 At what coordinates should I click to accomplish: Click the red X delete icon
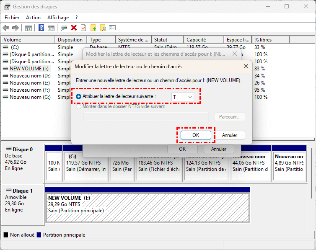click(74, 28)
